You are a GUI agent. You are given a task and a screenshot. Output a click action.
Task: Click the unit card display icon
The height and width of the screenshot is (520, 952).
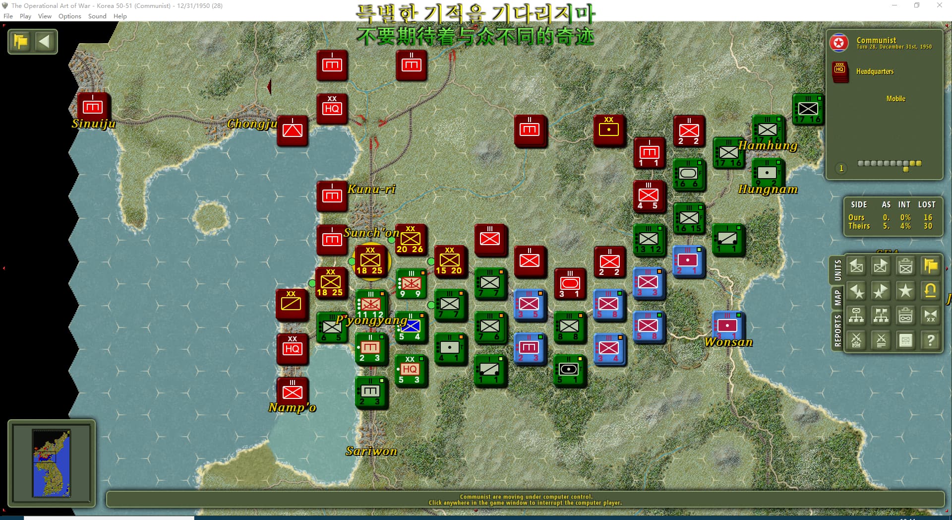(x=905, y=340)
